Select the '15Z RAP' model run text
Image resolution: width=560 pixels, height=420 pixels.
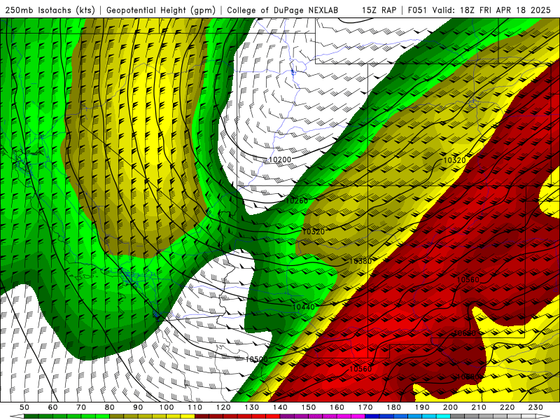pyautogui.click(x=379, y=10)
